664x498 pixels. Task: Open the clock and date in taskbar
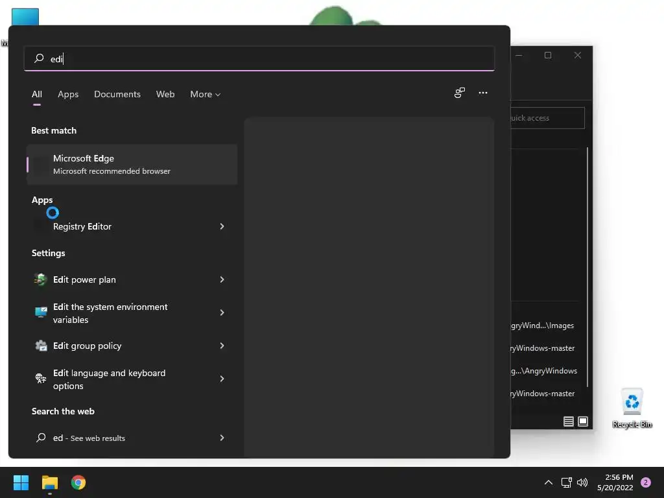615,482
